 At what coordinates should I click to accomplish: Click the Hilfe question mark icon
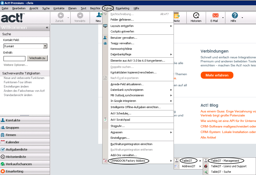(235, 15)
